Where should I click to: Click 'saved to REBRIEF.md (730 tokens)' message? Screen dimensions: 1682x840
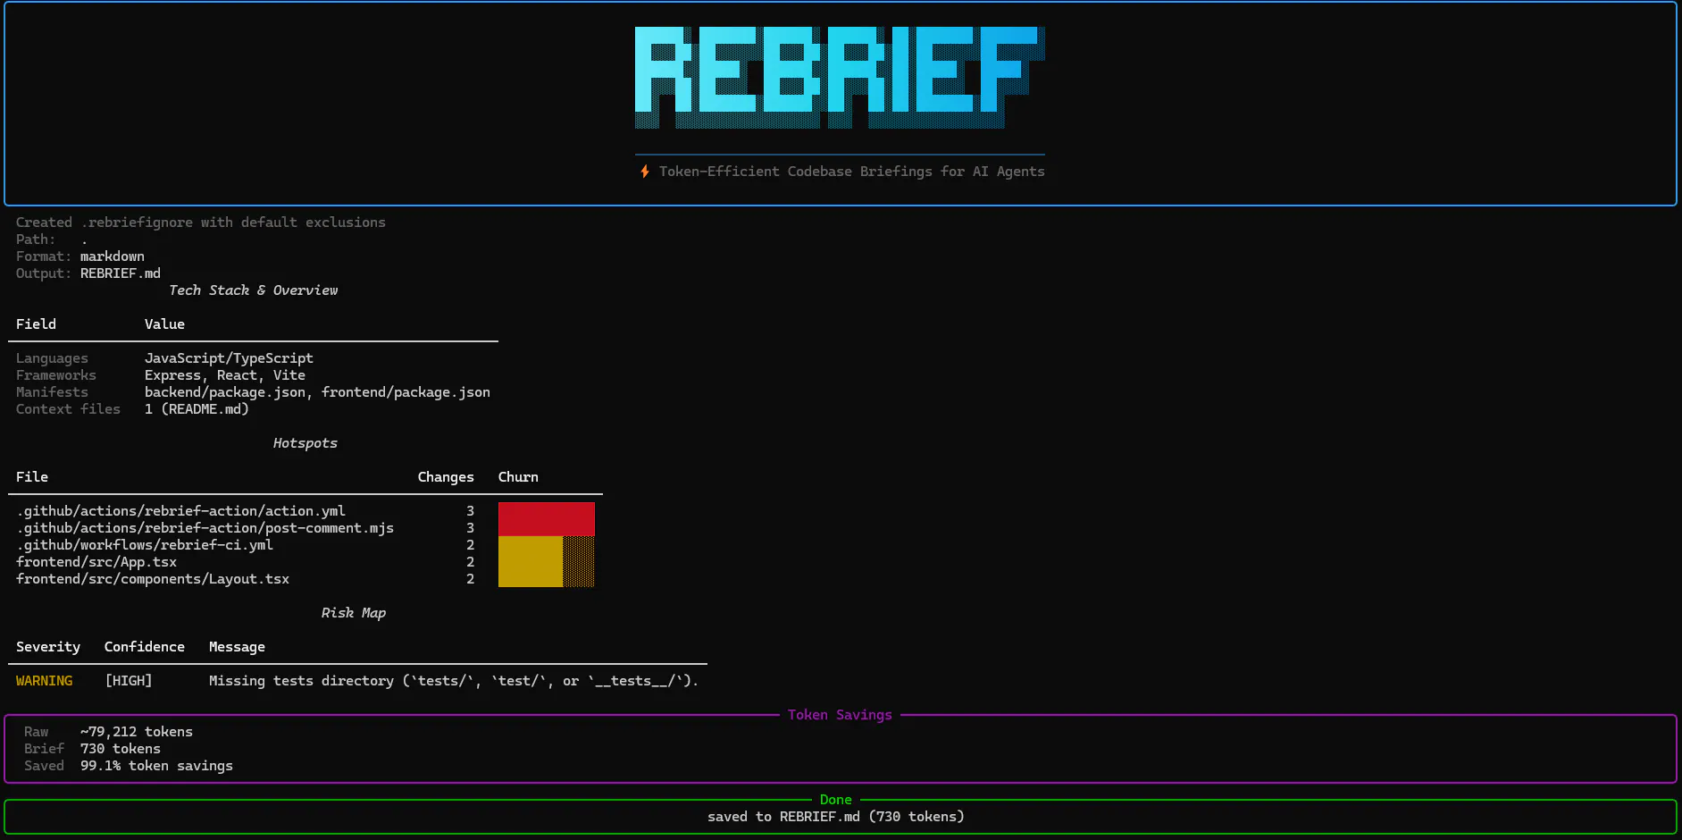click(836, 817)
